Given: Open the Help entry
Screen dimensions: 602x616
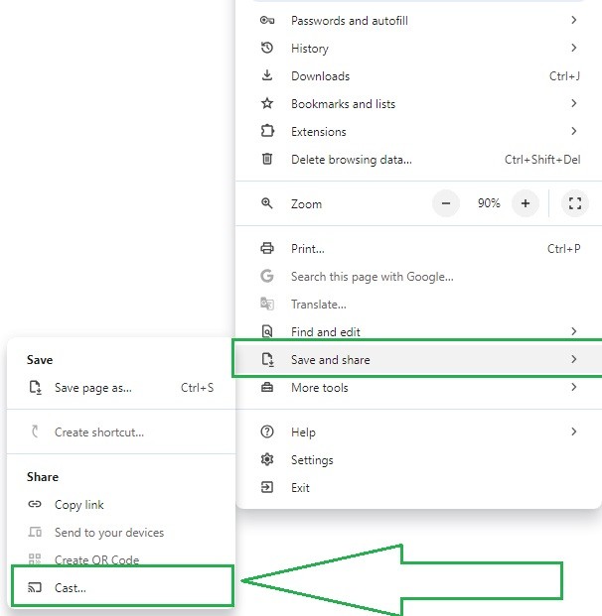Looking at the screenshot, I should pyautogui.click(x=418, y=431).
